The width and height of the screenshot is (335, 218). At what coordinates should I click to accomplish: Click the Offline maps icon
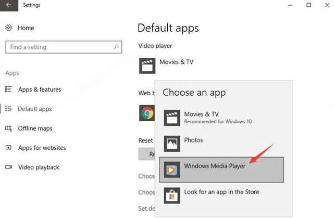click(8, 128)
